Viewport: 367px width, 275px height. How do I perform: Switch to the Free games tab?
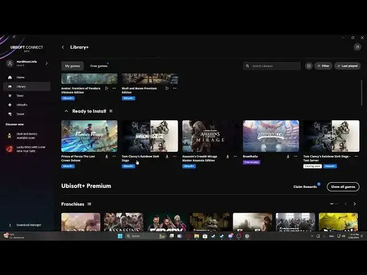[x=99, y=66]
